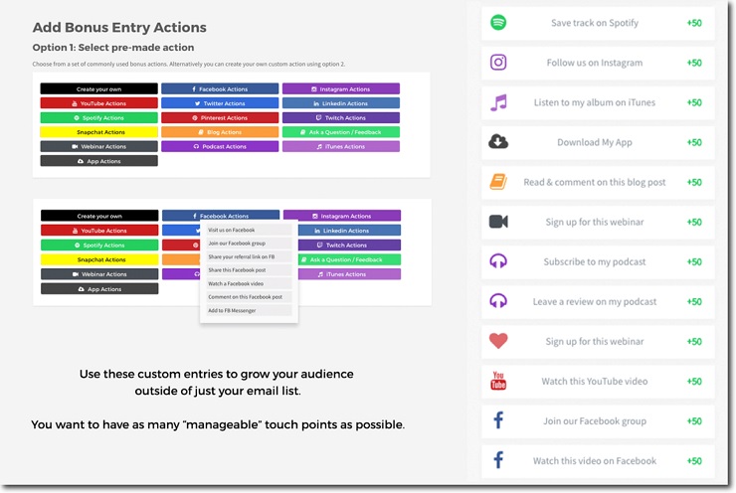
Task: Click the cloud download icon
Action: click(x=498, y=141)
